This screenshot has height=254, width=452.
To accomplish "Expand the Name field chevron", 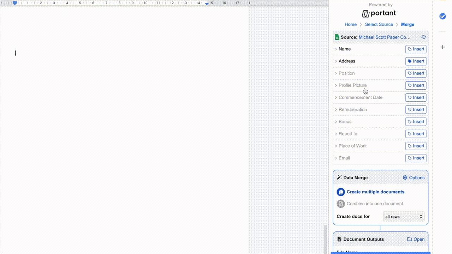I will pos(336,49).
